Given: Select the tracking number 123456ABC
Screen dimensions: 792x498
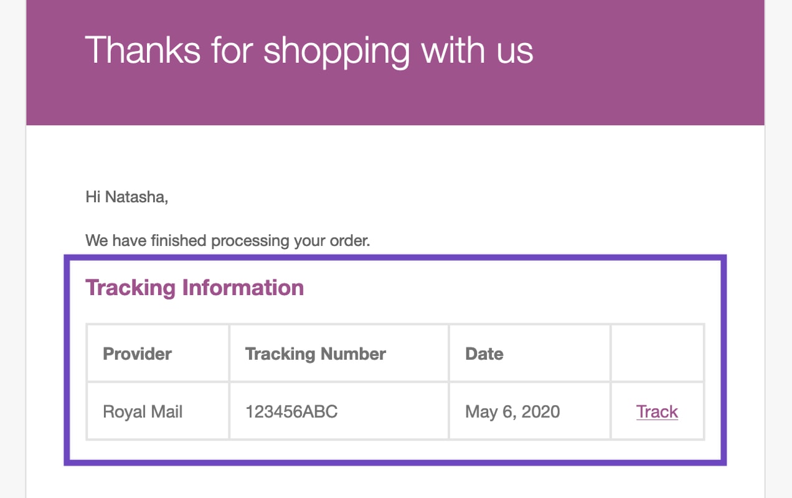Looking at the screenshot, I should [291, 411].
